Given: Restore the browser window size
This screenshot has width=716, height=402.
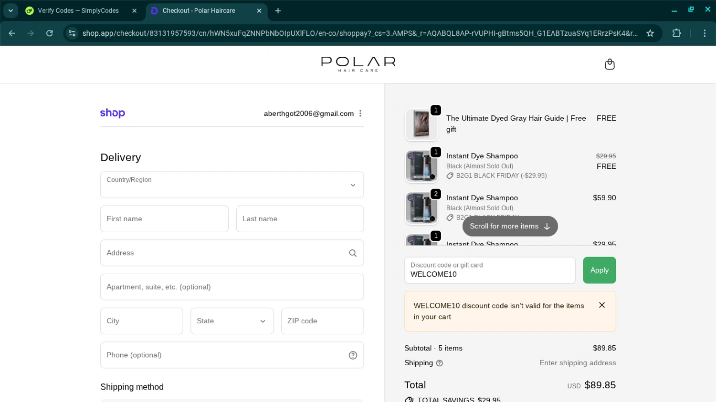Looking at the screenshot, I should 691,10.
